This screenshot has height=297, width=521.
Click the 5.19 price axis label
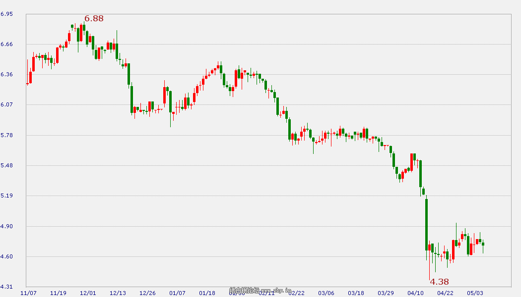click(6, 196)
